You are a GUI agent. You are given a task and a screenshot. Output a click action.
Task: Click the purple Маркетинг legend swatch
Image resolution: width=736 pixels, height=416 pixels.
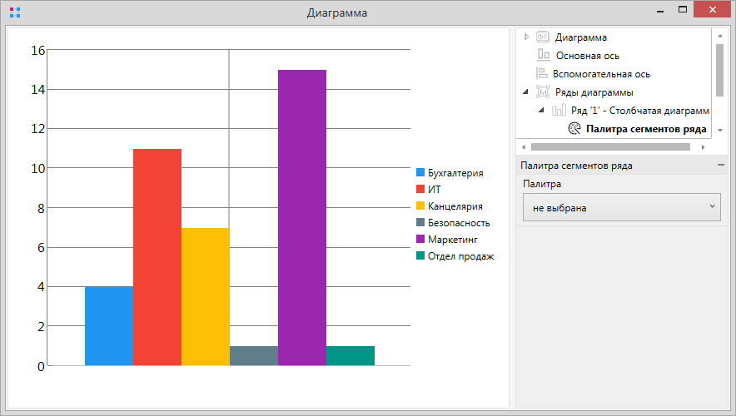click(420, 240)
